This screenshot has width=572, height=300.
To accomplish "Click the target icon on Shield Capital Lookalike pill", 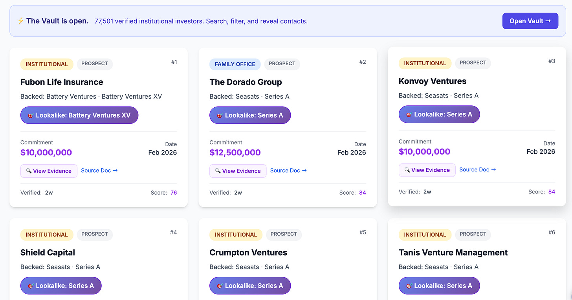I will coord(31,286).
